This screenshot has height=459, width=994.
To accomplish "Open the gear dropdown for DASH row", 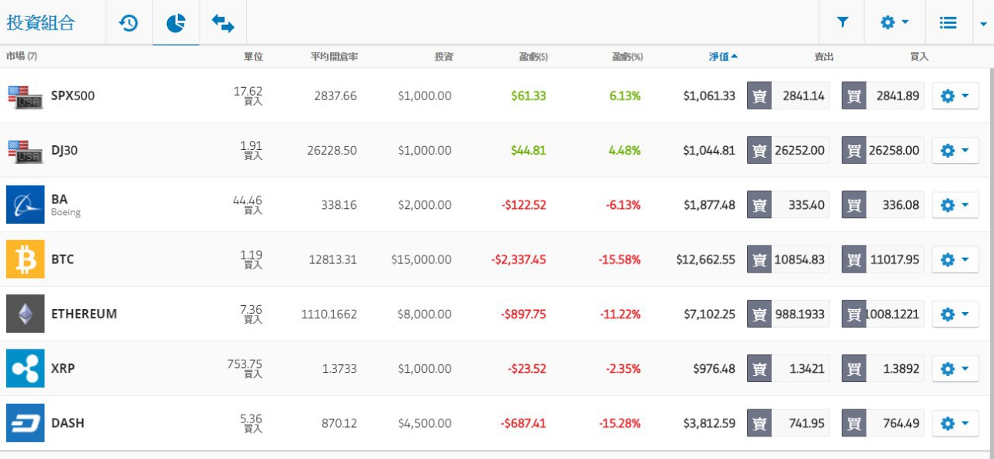I will click(x=954, y=423).
